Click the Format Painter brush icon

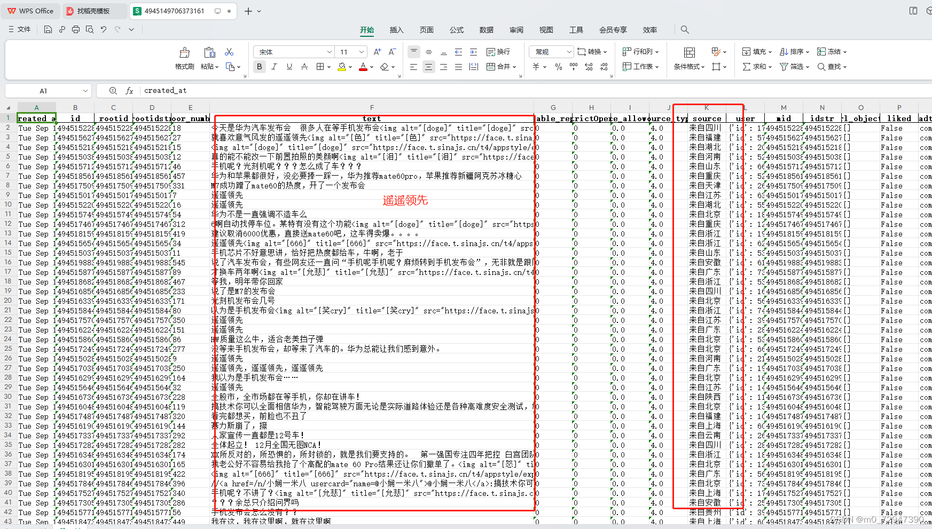coord(185,52)
